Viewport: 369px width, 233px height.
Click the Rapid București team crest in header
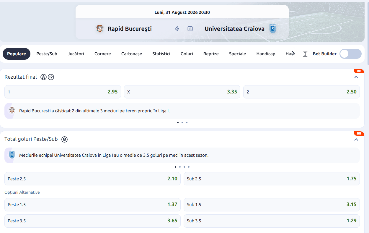point(100,29)
